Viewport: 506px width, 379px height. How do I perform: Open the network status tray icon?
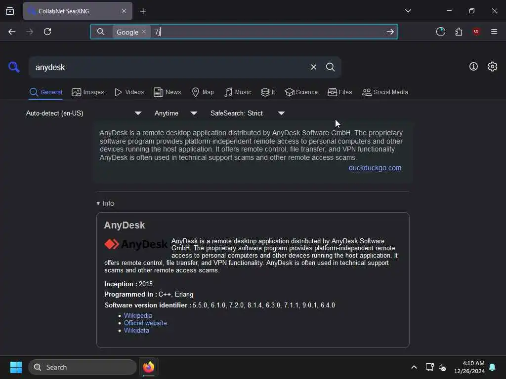429,367
